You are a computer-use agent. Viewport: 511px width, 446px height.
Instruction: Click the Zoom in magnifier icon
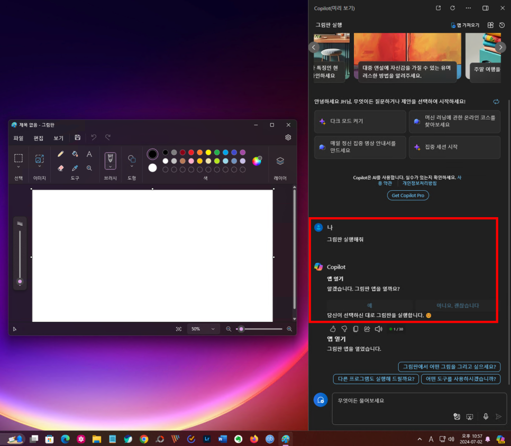[289, 329]
